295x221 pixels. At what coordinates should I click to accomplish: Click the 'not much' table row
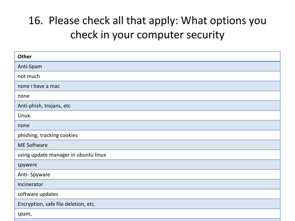(147, 76)
